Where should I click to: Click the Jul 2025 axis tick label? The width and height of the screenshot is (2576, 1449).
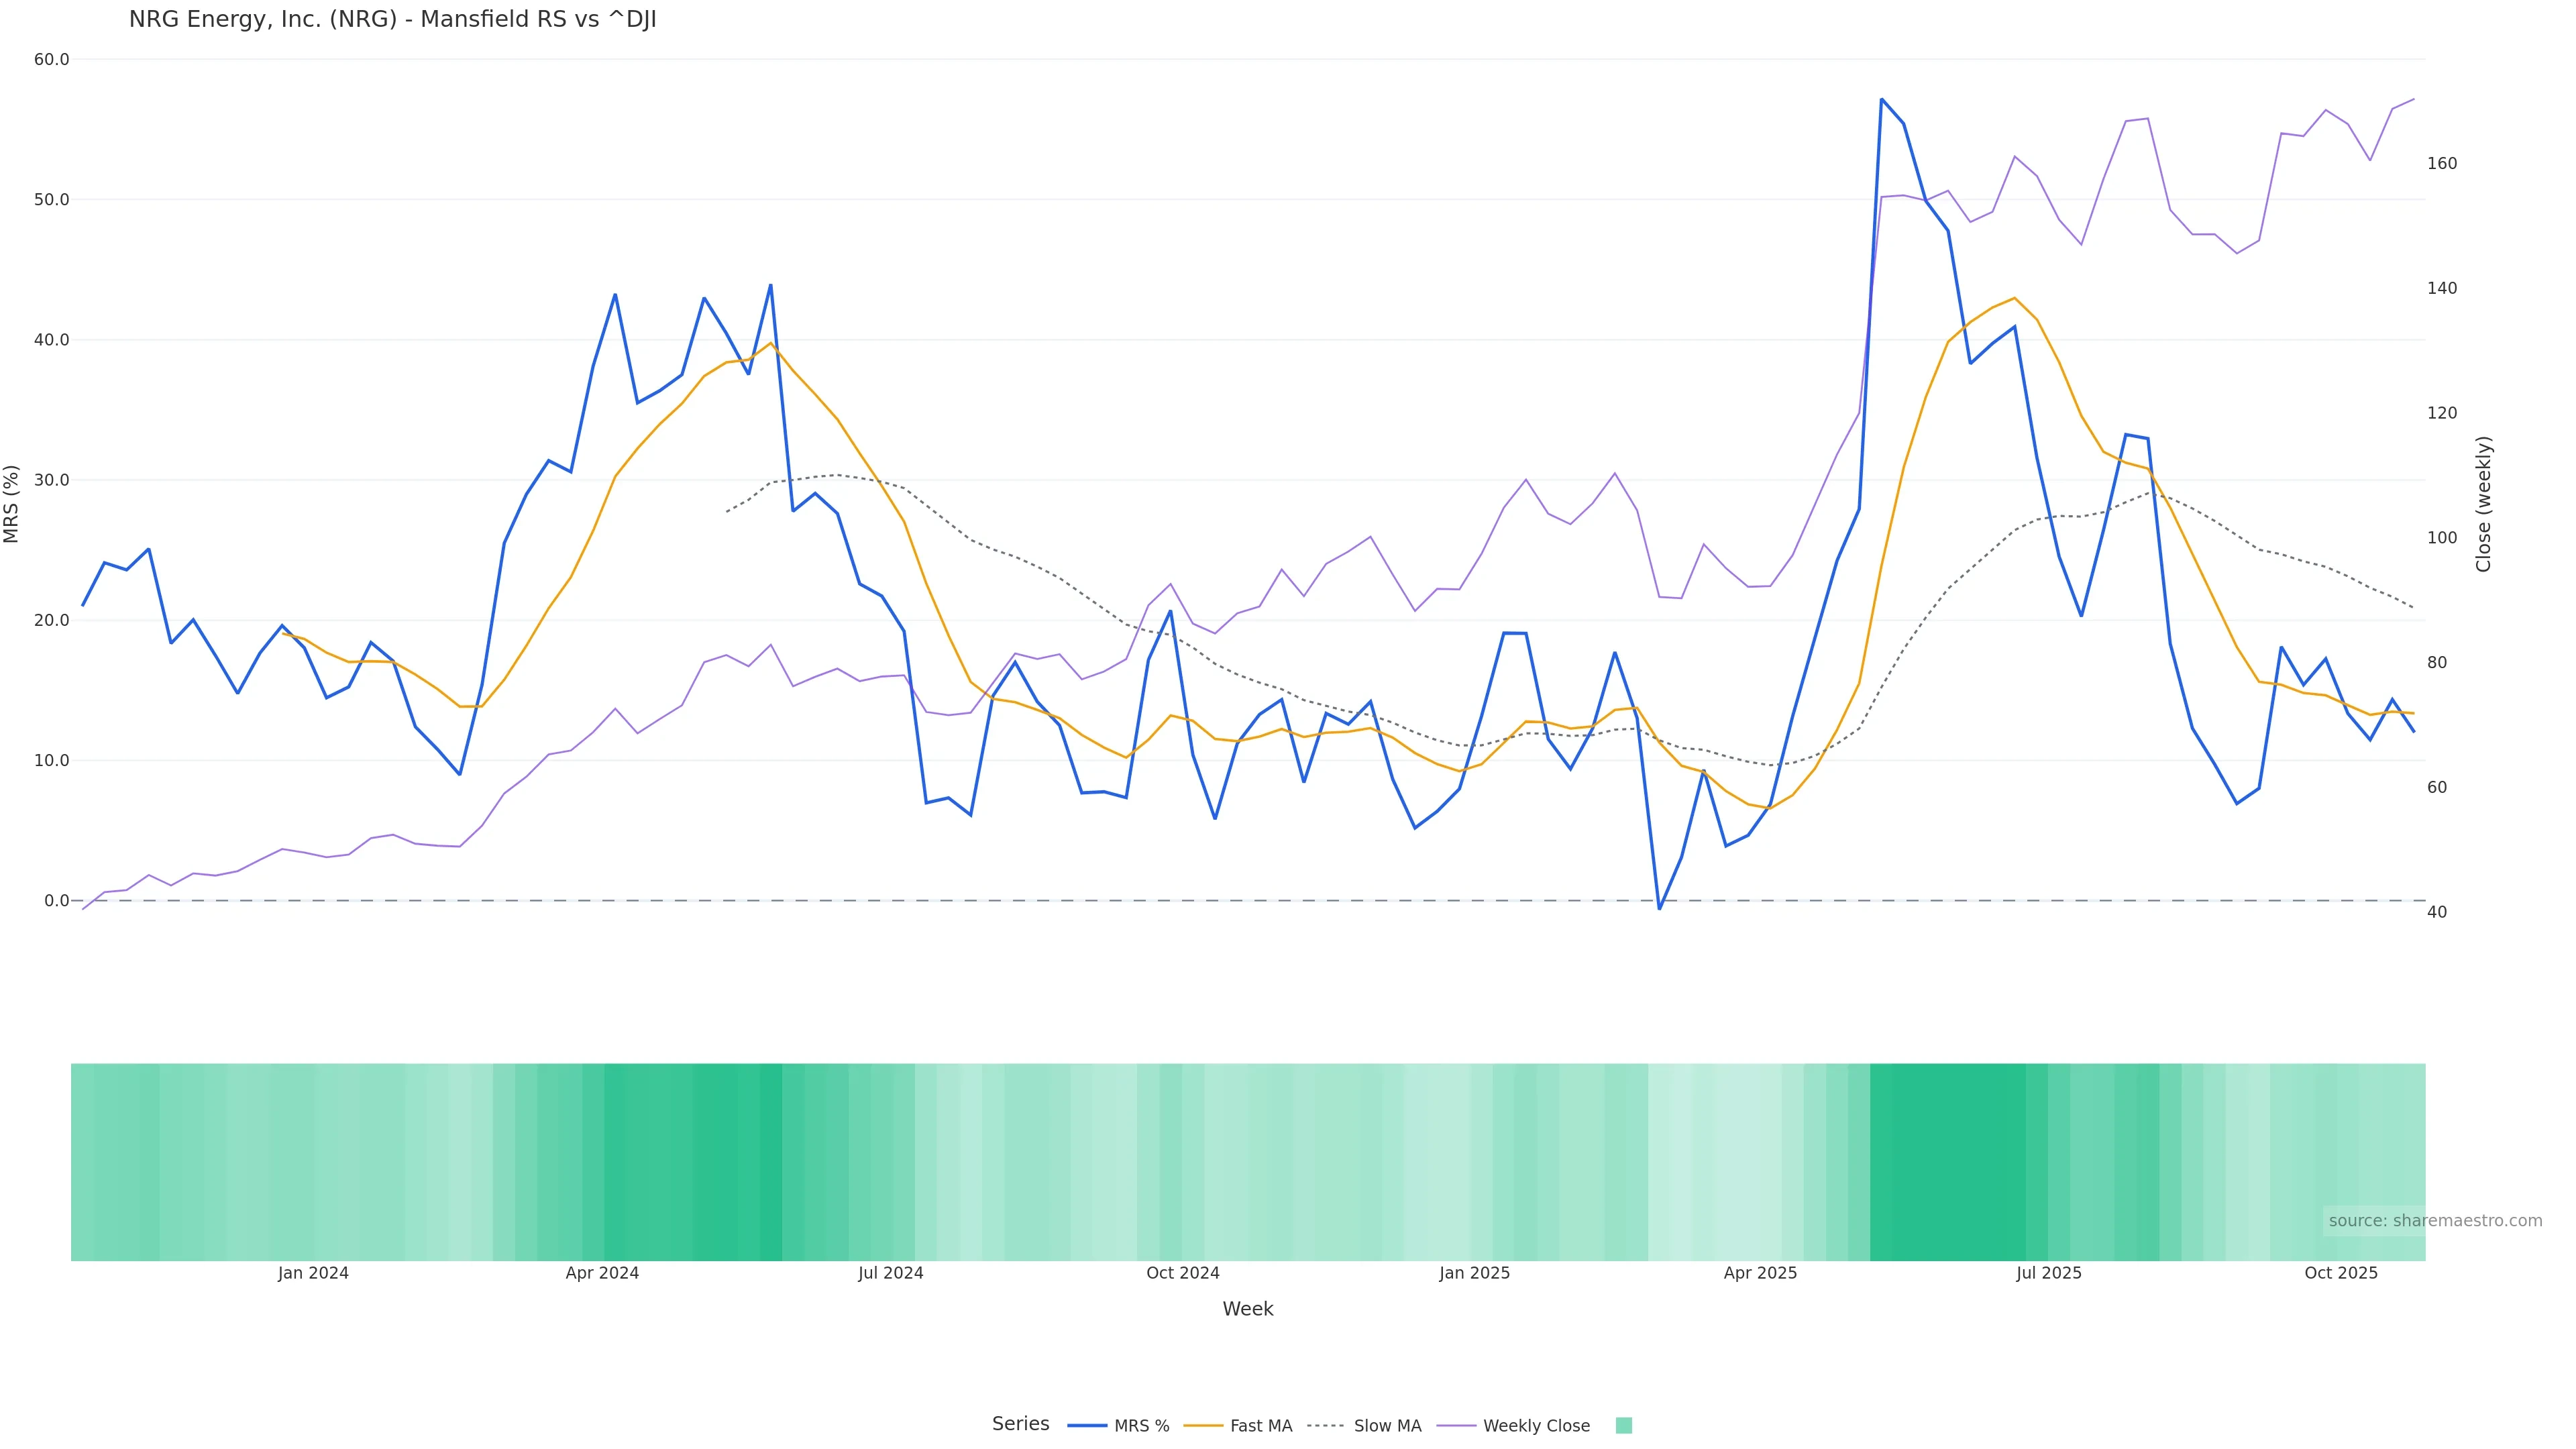(x=2049, y=1273)
